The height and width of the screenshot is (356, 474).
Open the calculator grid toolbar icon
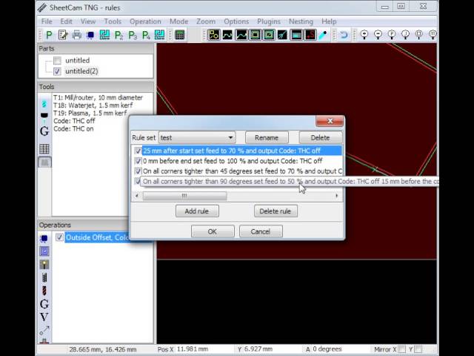[x=179, y=35]
